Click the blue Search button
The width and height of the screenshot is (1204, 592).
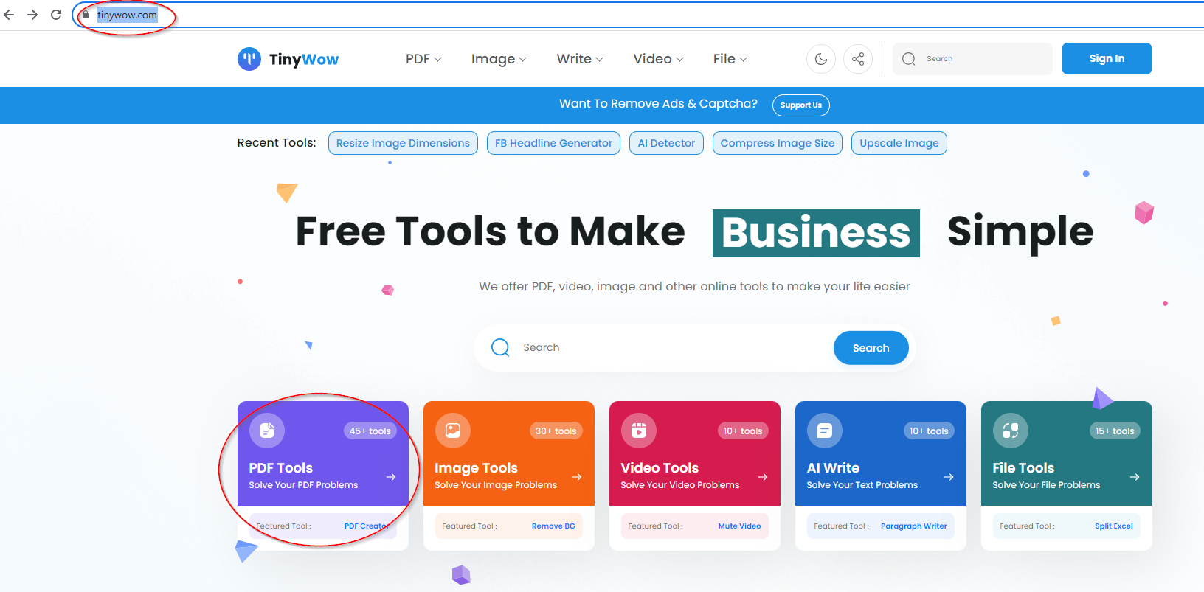click(x=871, y=348)
